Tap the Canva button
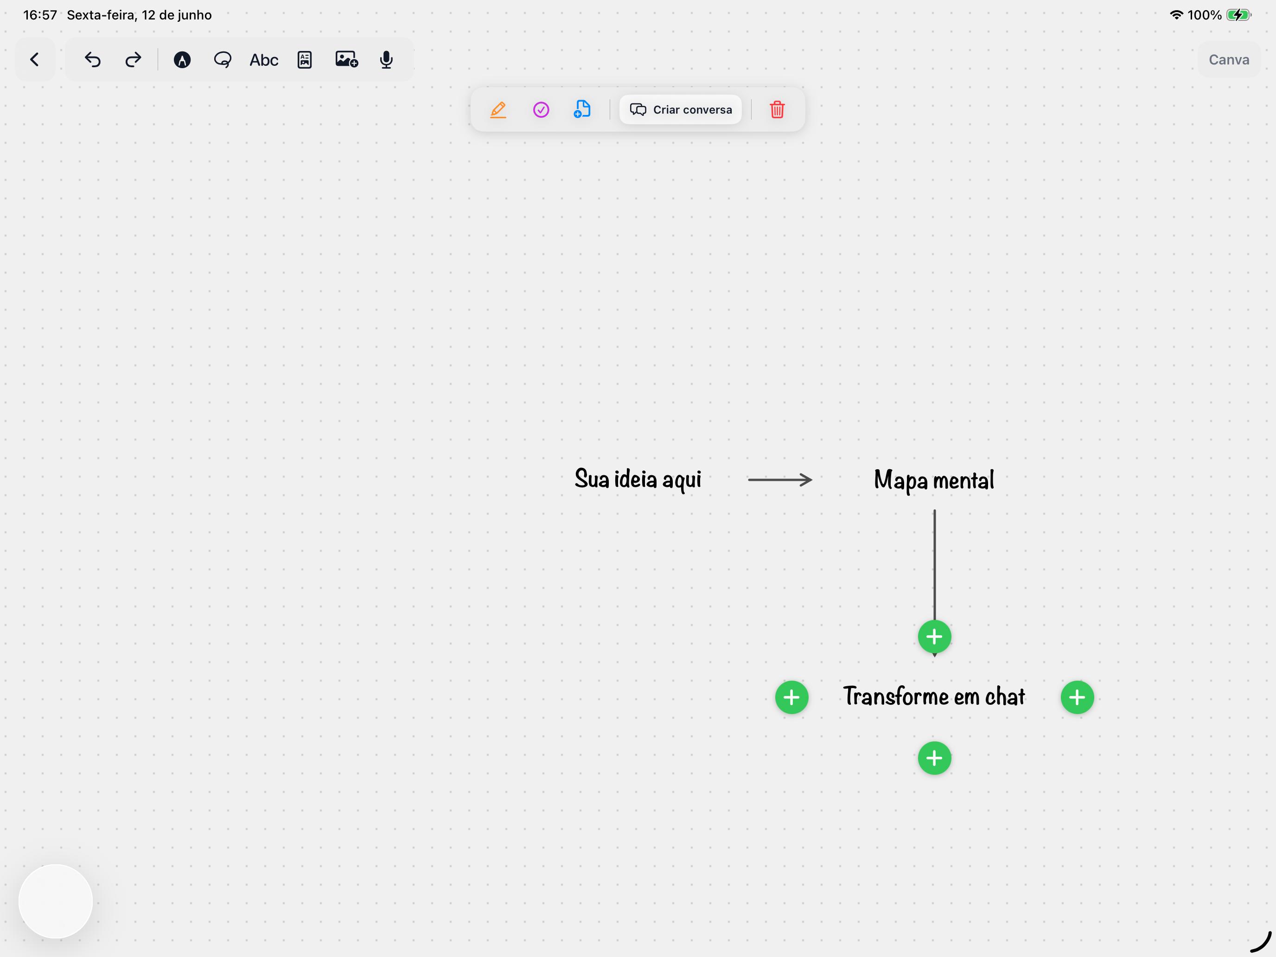1276x957 pixels. (x=1229, y=59)
